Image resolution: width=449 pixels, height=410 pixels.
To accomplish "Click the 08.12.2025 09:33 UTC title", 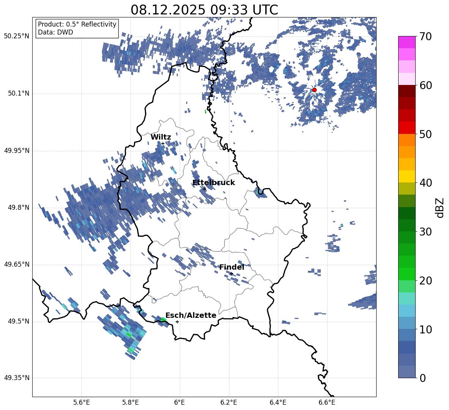I will (x=204, y=10).
